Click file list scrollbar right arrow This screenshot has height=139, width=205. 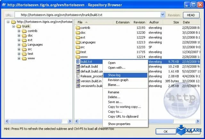[198, 121]
